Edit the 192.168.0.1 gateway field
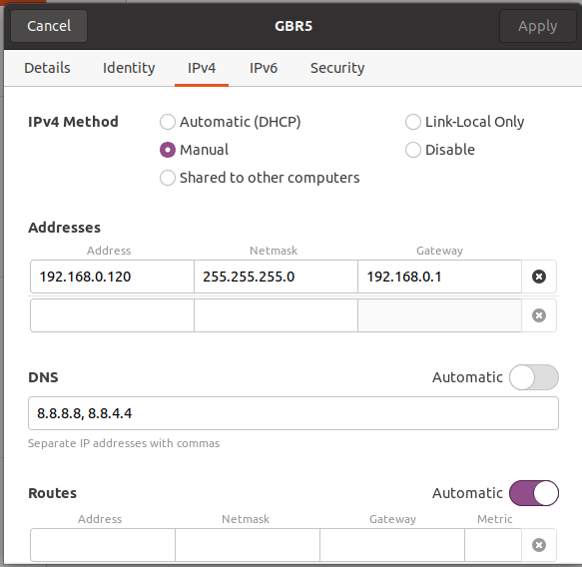 tap(439, 277)
